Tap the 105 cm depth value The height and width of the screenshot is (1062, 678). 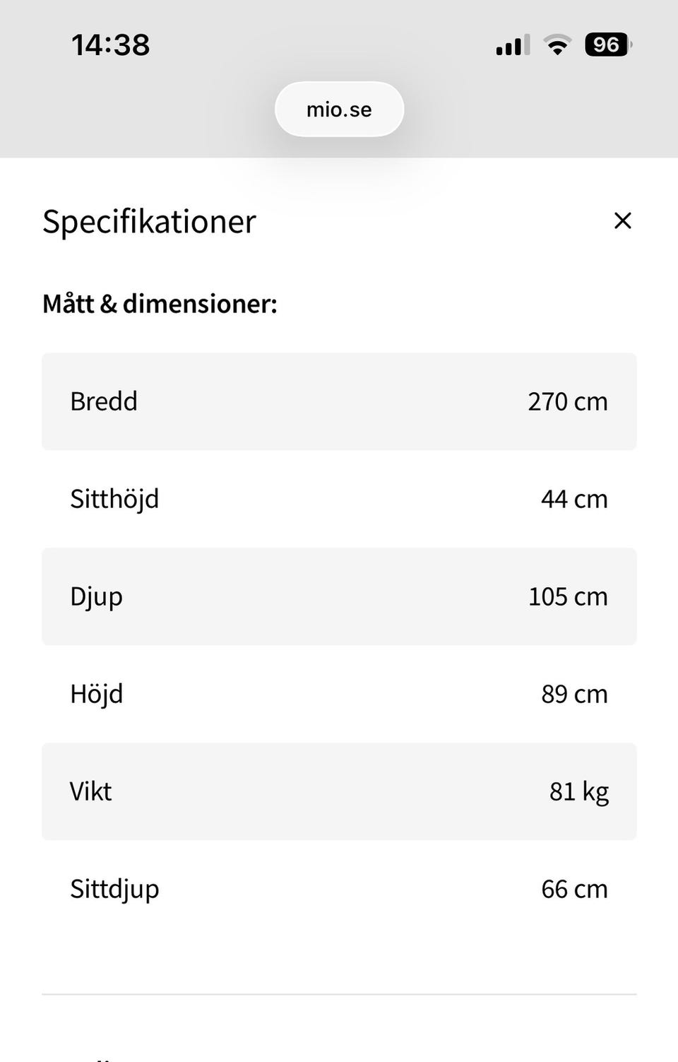pyautogui.click(x=567, y=596)
